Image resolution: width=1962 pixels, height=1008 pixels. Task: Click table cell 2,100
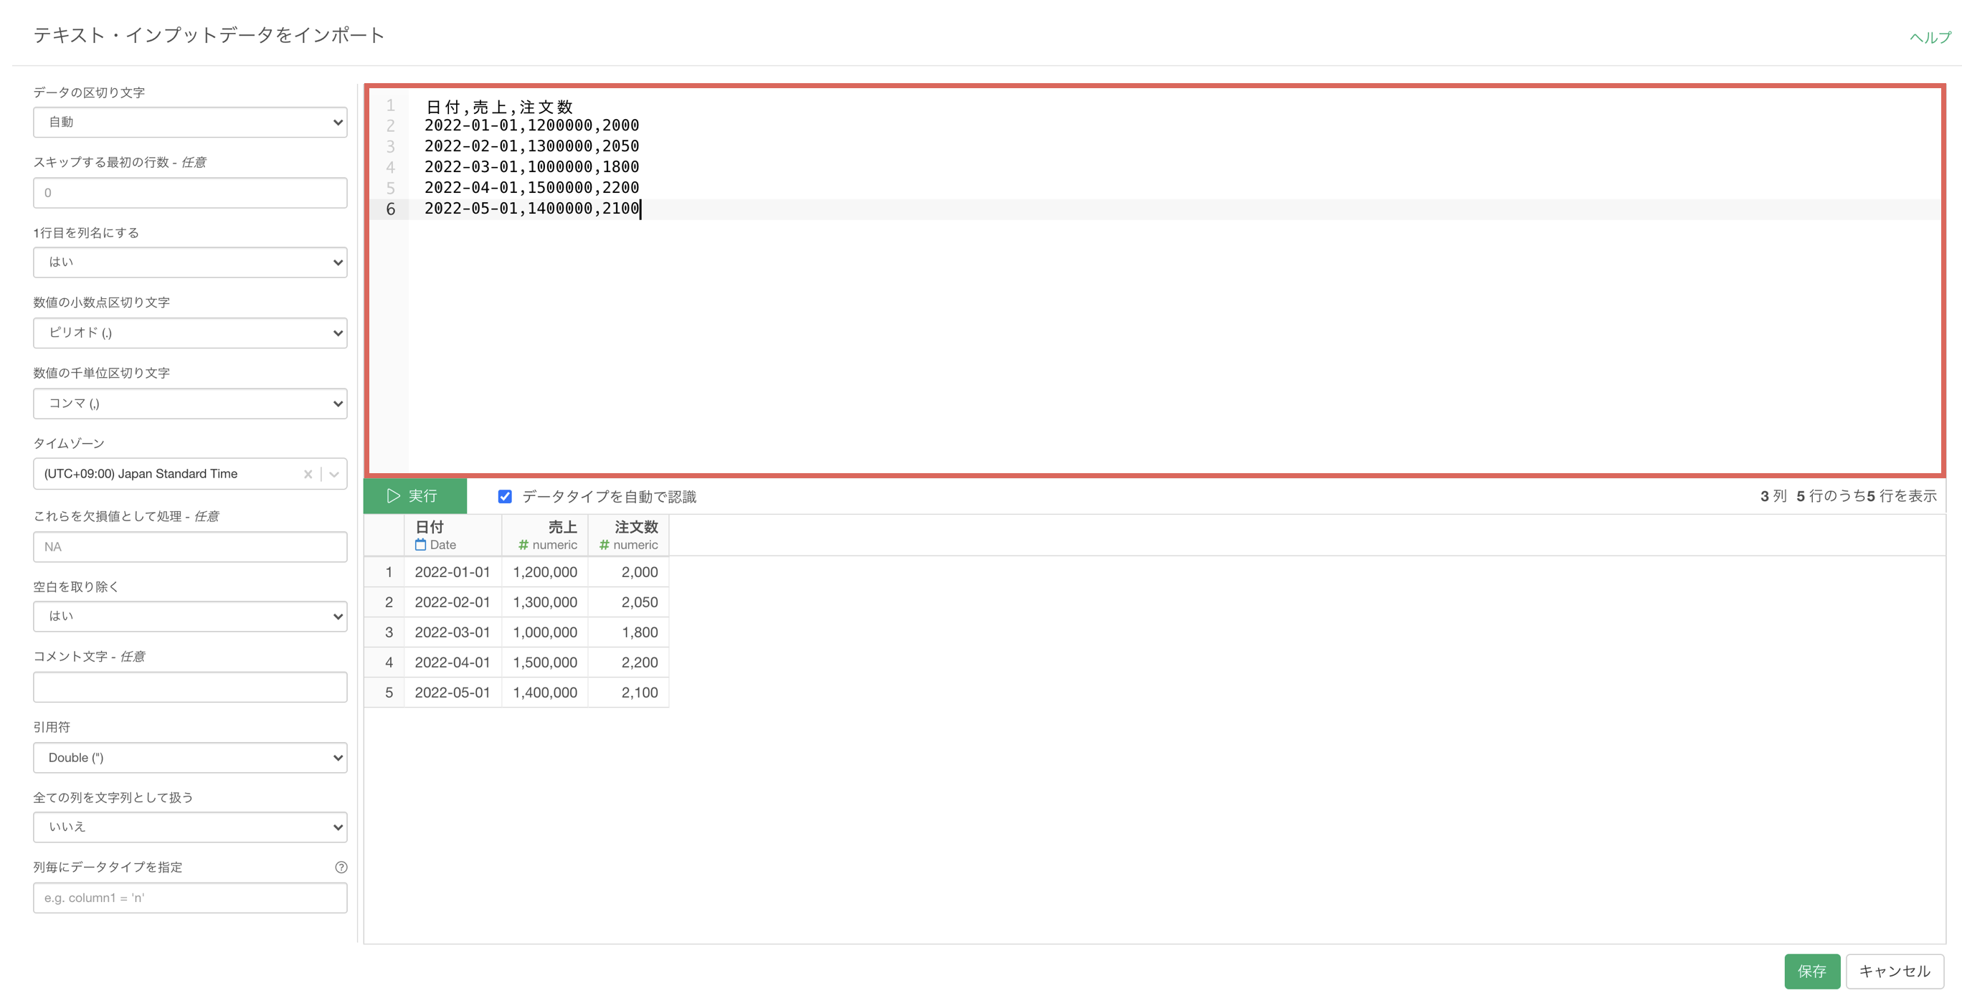pos(628,692)
